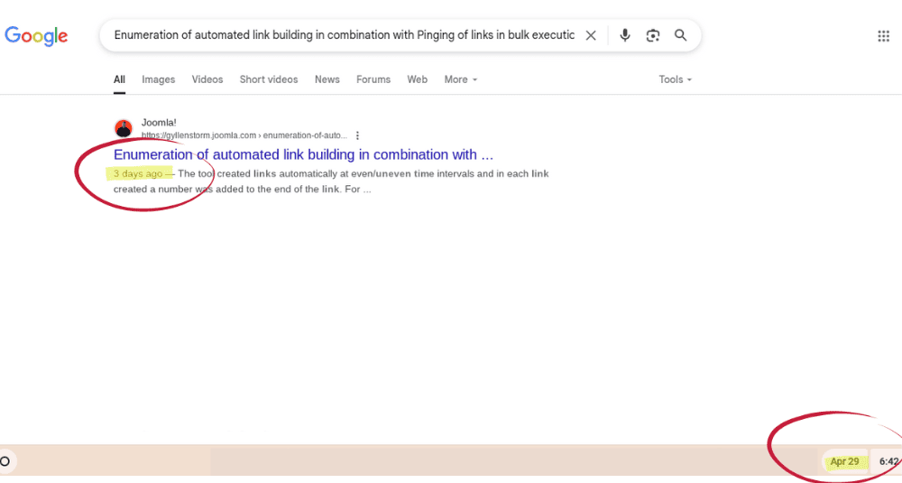Expand the Tools dropdown

click(676, 79)
